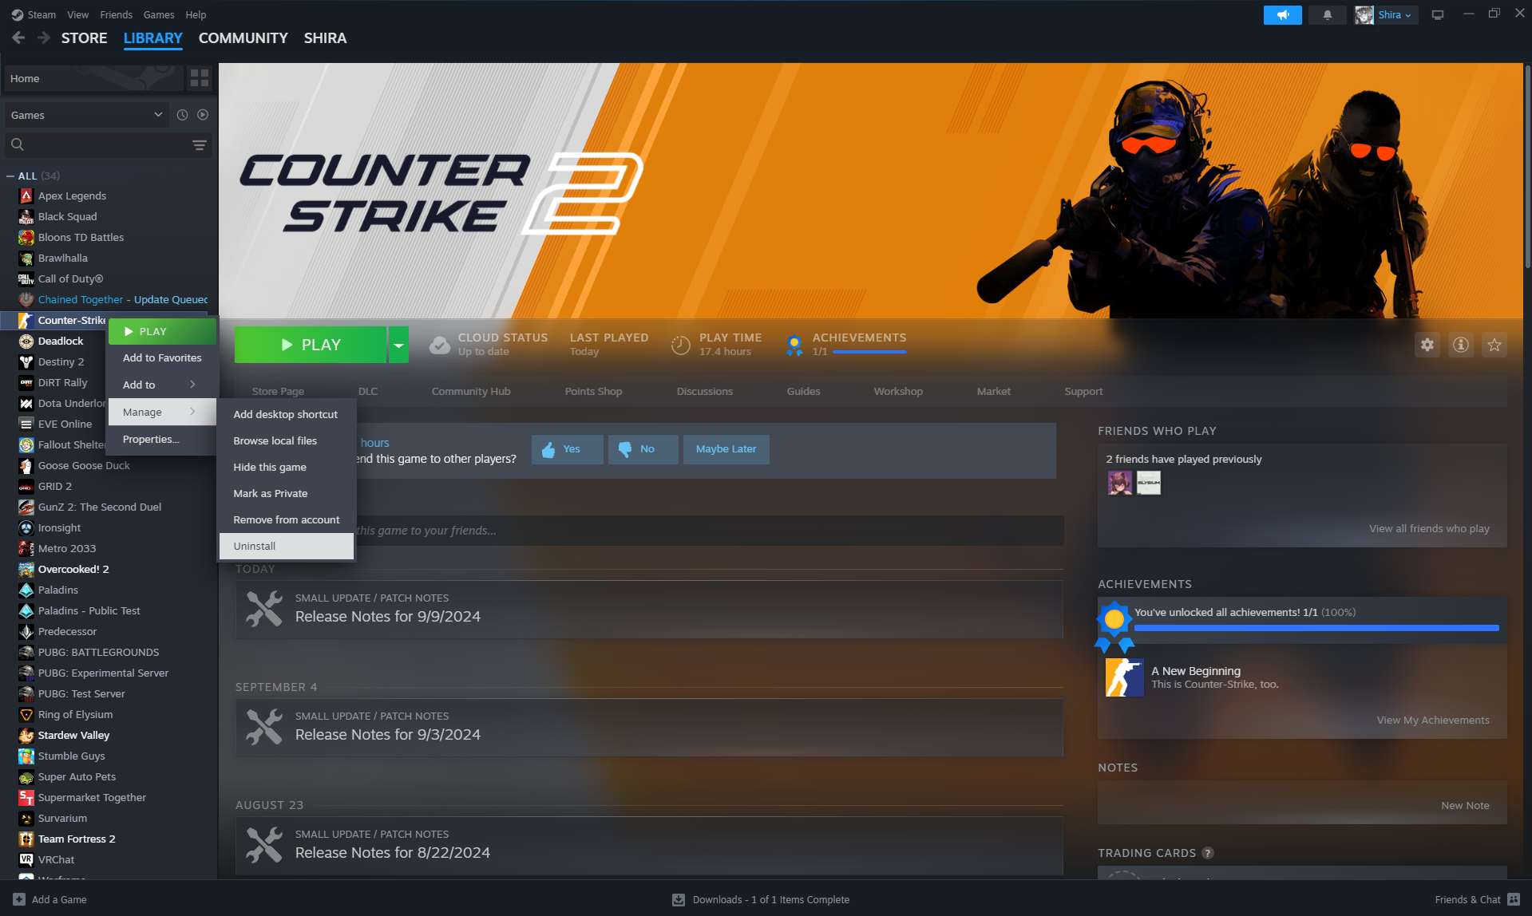The height and width of the screenshot is (916, 1532).
Task: Select Deadlock in the library list
Action: [x=61, y=341]
